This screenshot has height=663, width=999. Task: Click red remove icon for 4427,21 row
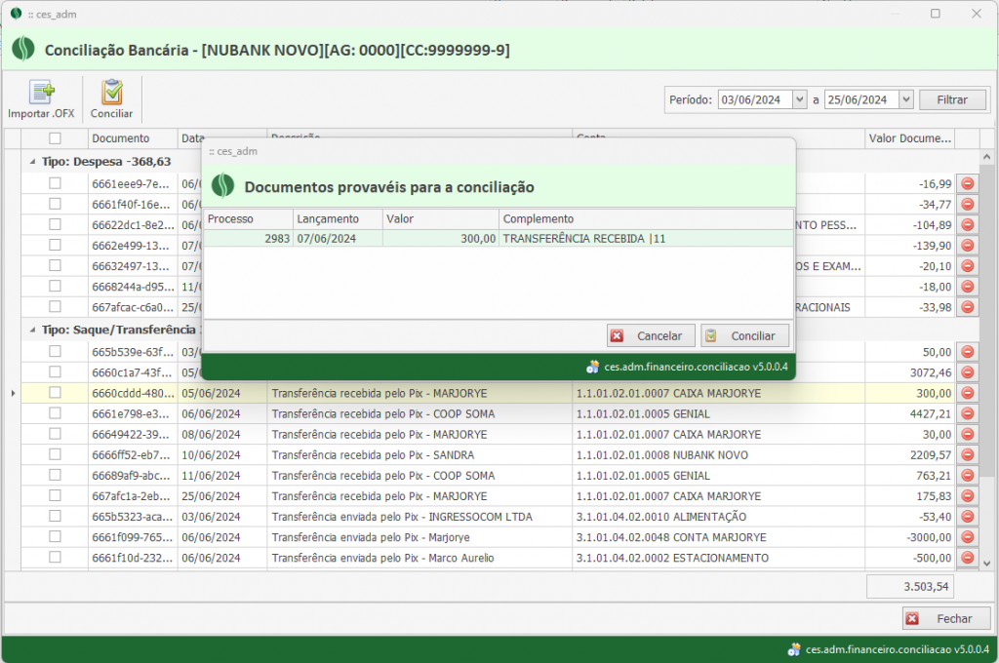967,413
